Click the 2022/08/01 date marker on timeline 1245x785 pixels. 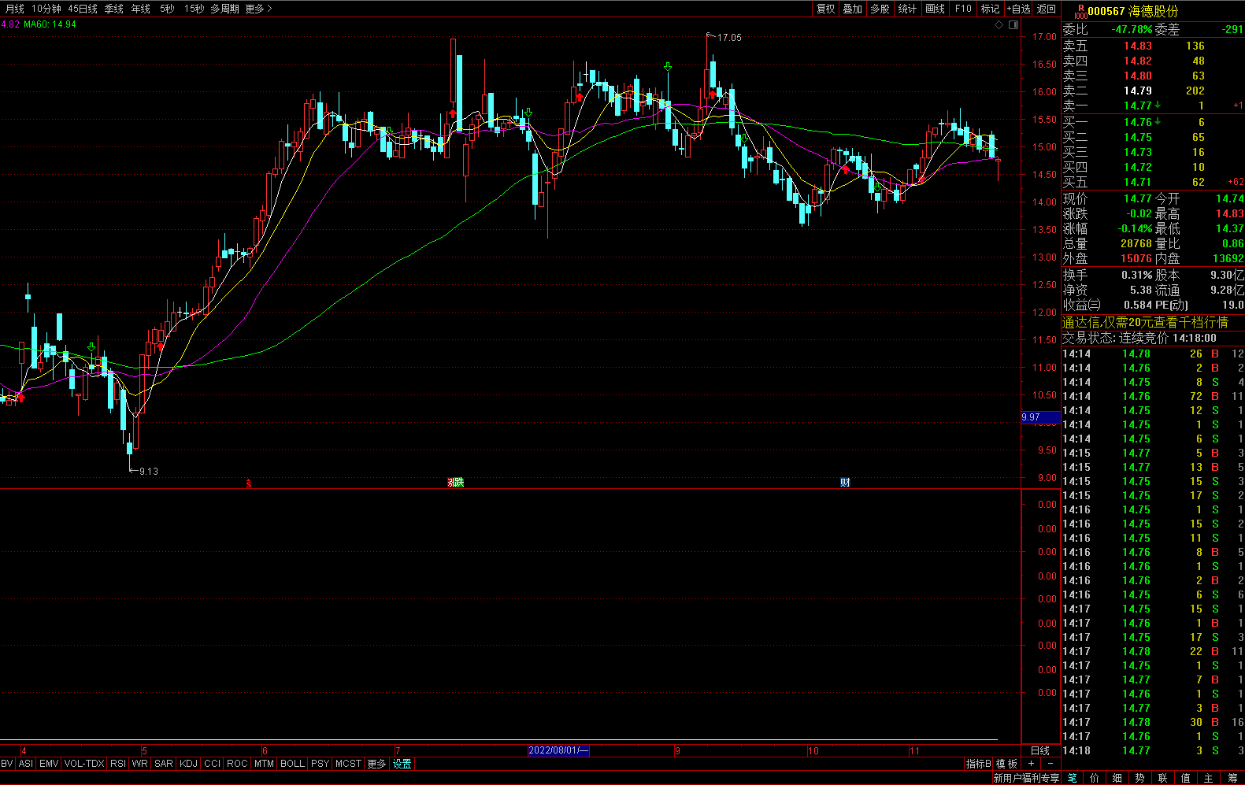coord(558,750)
